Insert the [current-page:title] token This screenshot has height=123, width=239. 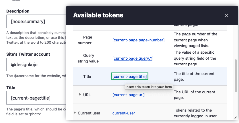pyautogui.click(x=130, y=76)
